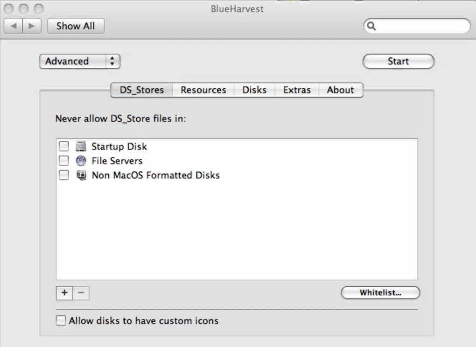This screenshot has height=347, width=476.
Task: Focus the search input field
Action: pos(417,26)
